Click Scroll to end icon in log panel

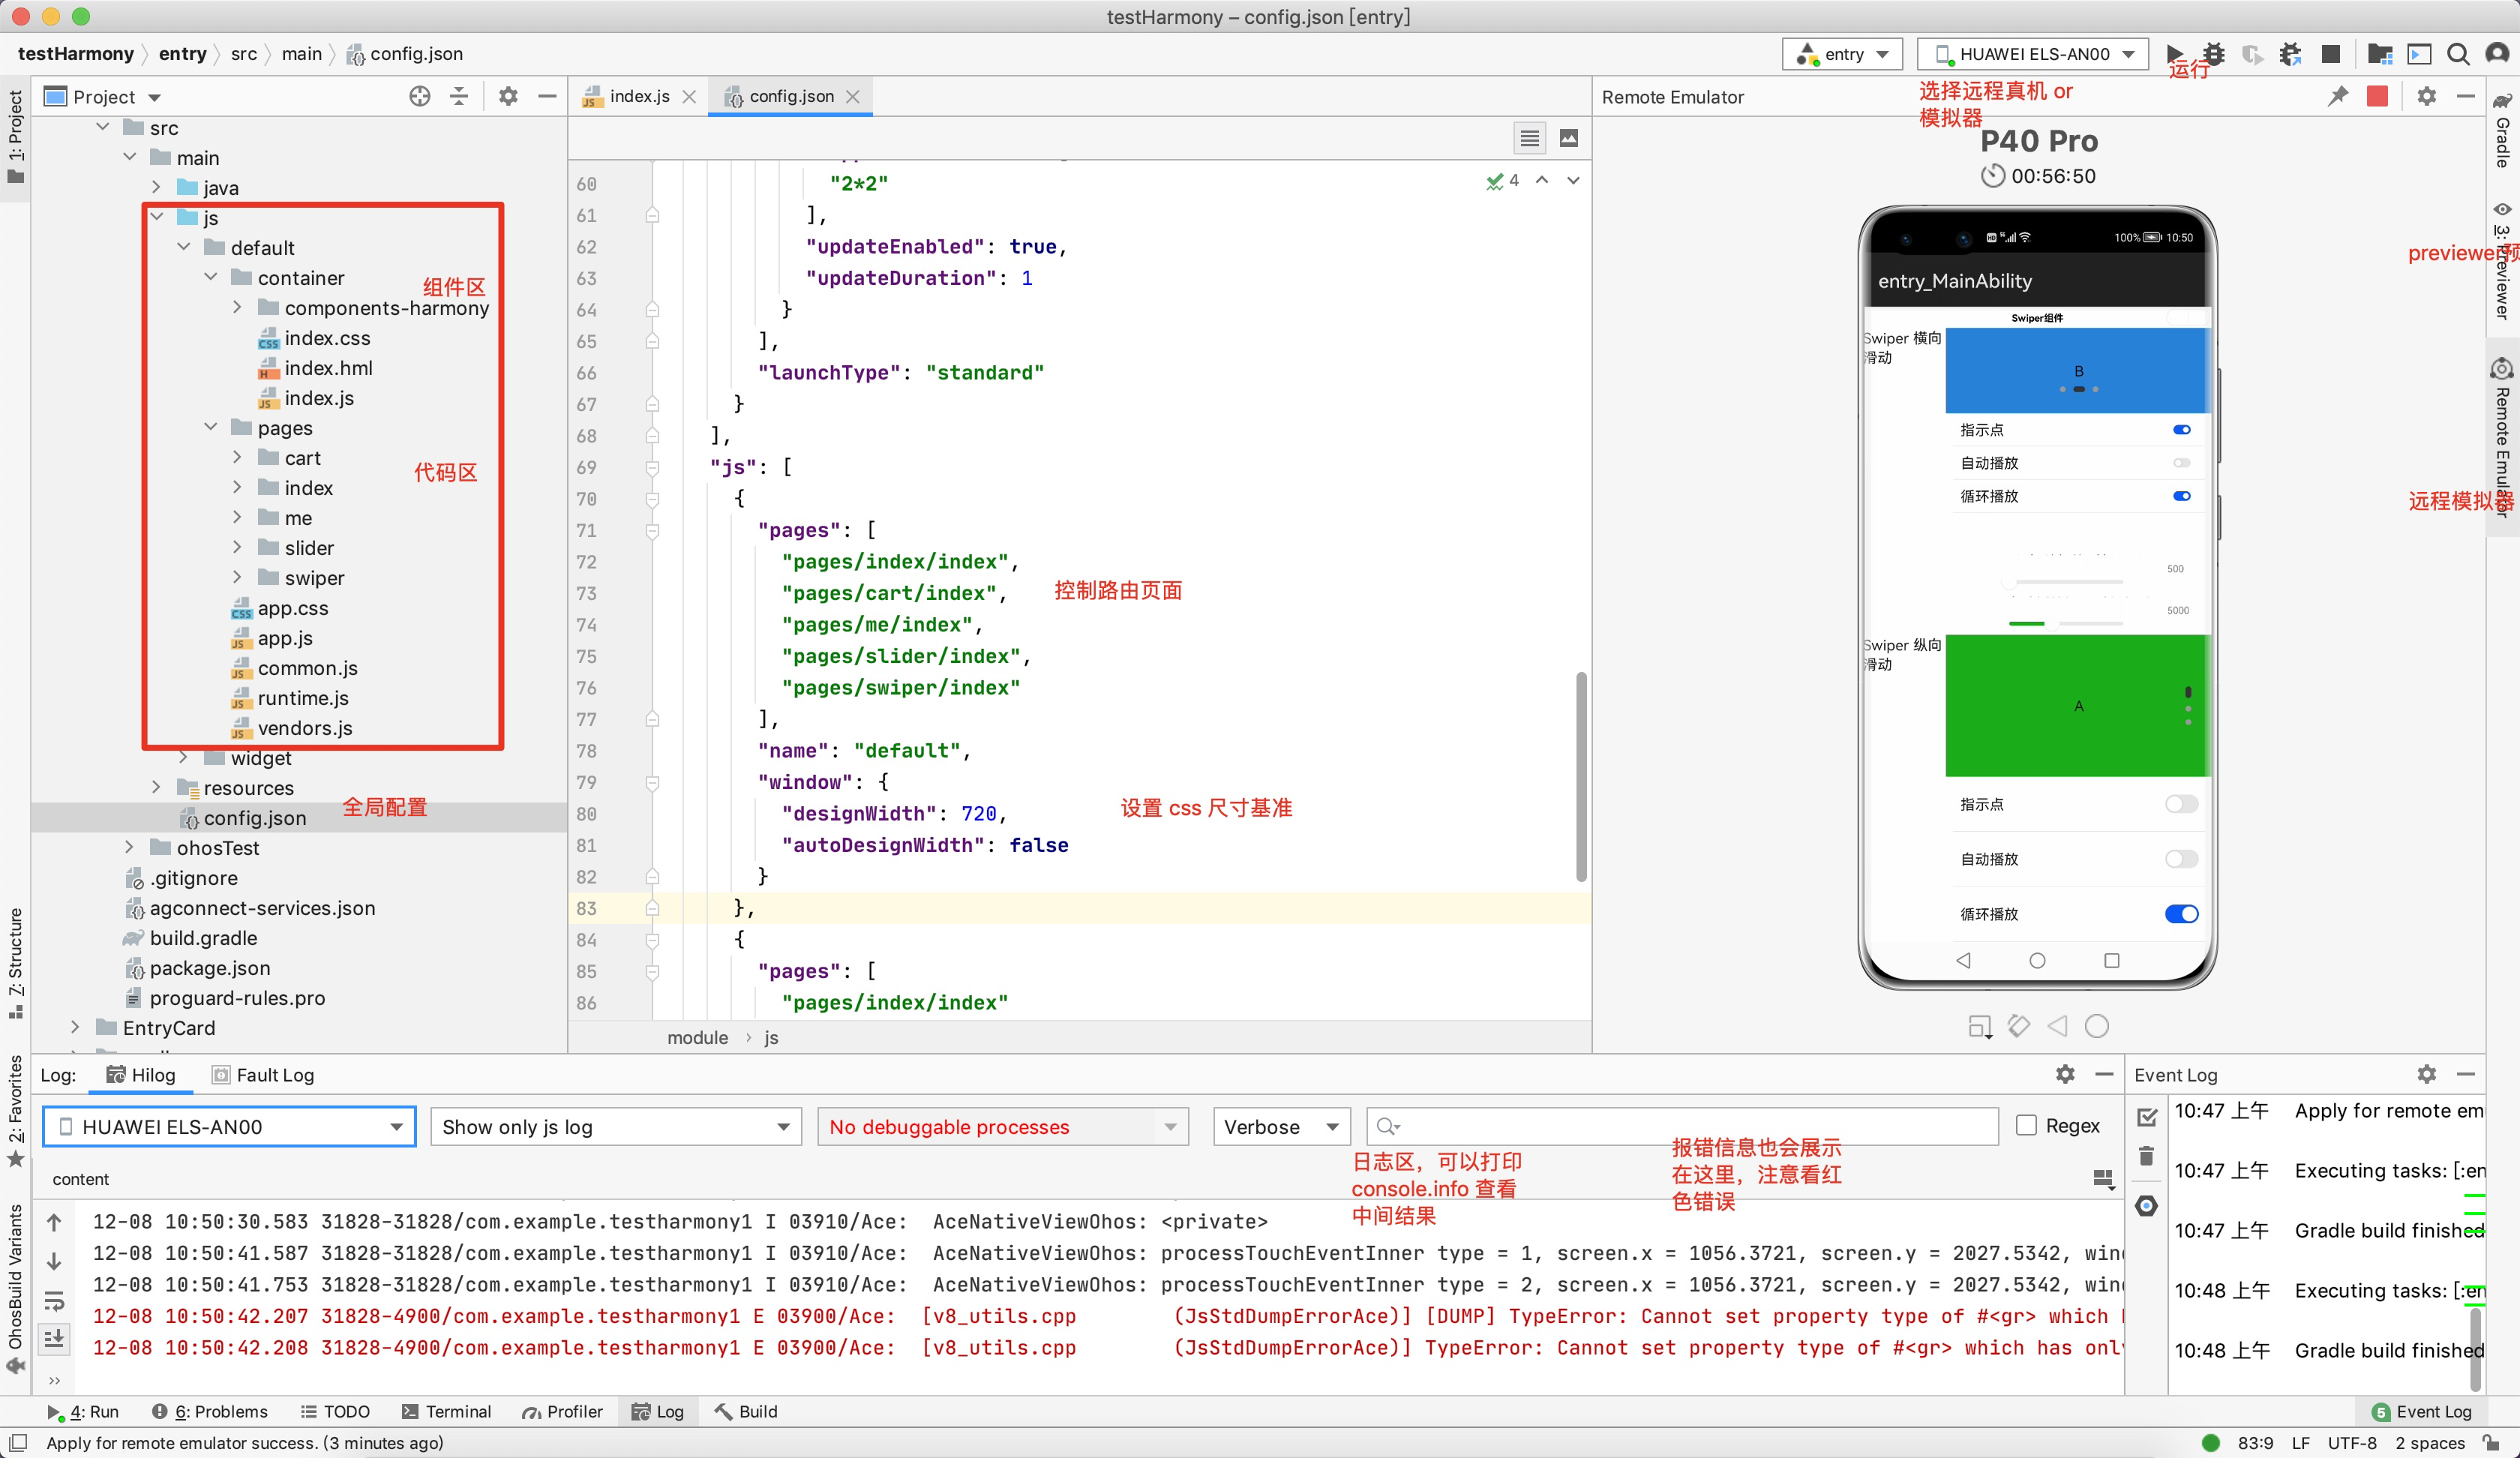[x=54, y=1338]
